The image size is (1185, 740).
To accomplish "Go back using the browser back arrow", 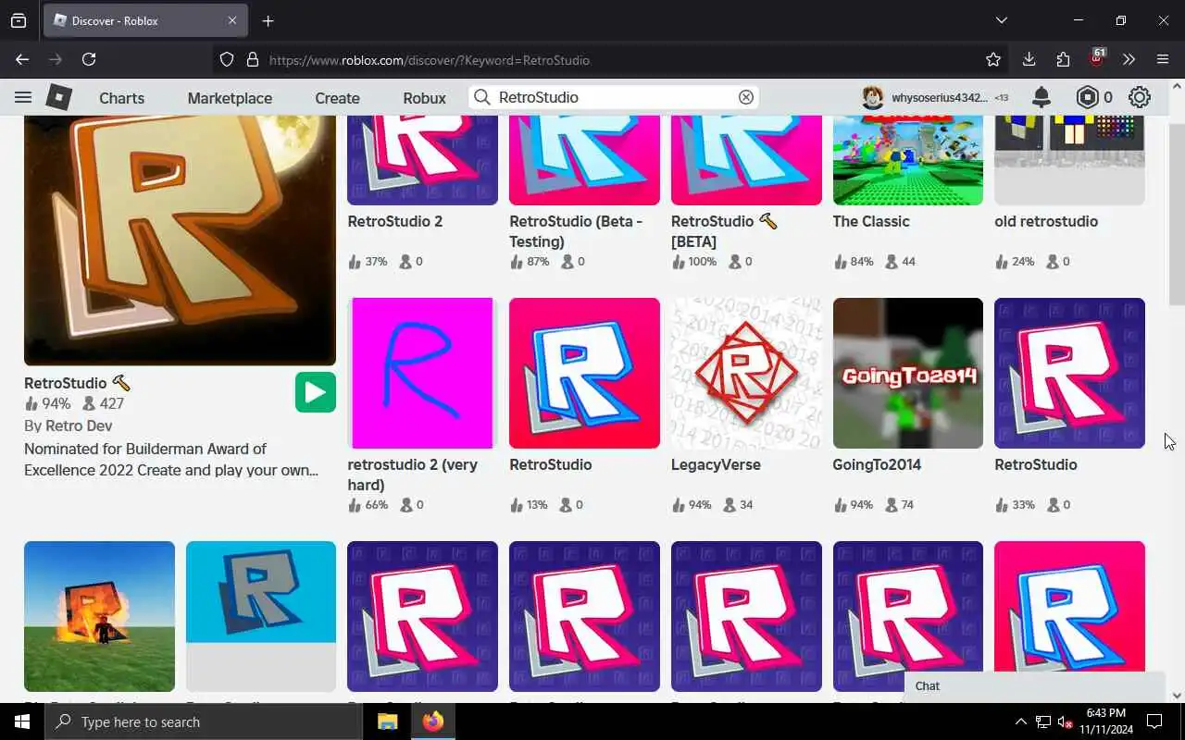I will [x=22, y=59].
